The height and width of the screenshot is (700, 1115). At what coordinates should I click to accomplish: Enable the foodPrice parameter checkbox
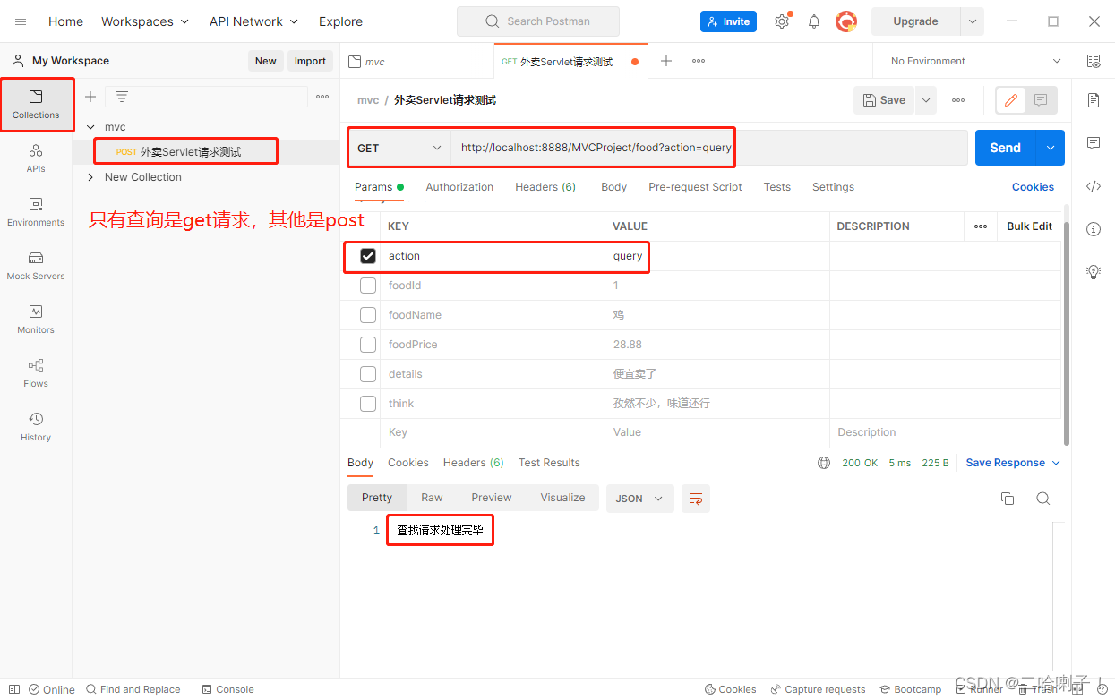tap(368, 345)
